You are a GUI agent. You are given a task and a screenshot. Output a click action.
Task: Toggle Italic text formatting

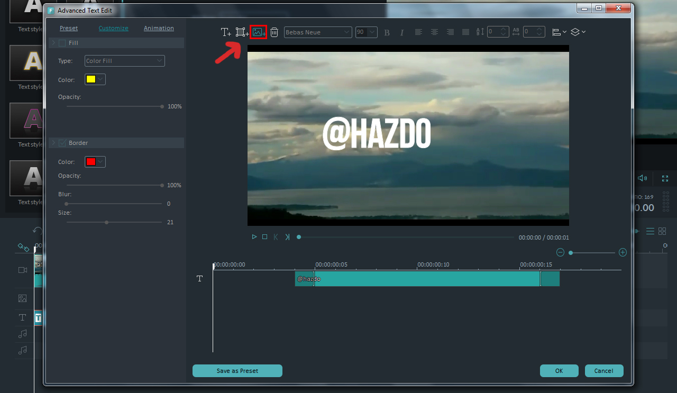click(401, 32)
